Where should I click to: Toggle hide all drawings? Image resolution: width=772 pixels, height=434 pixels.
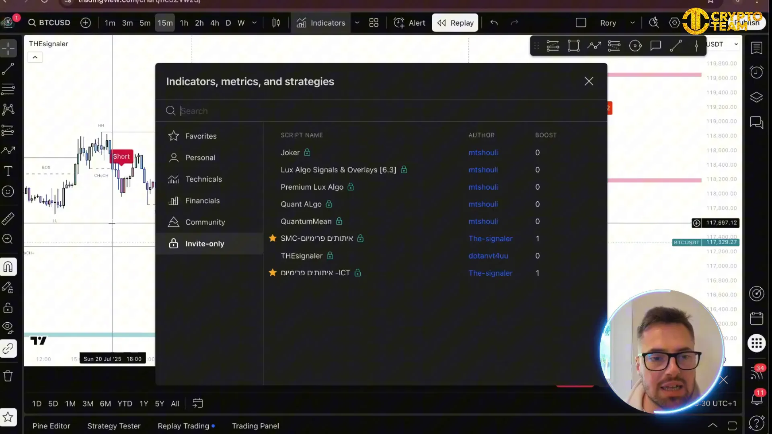[x=8, y=328]
